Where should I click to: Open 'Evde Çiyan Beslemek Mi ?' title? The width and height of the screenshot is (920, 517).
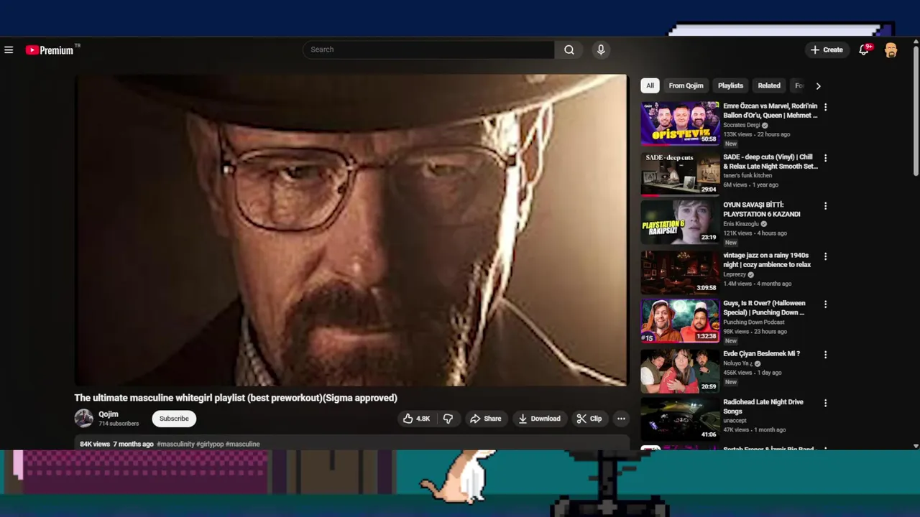point(761,354)
